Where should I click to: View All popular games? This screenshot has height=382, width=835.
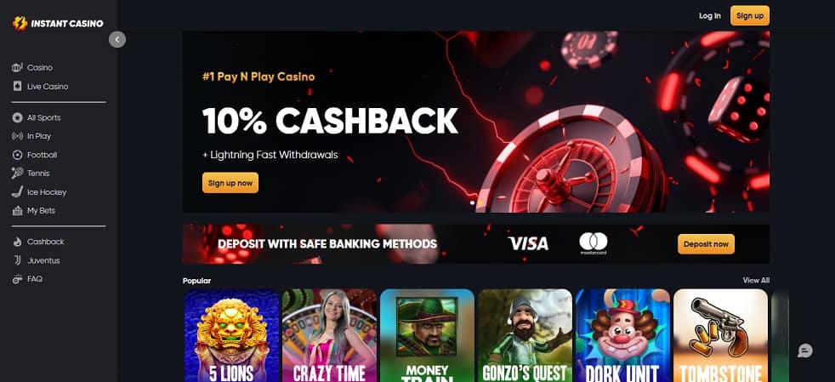point(756,280)
